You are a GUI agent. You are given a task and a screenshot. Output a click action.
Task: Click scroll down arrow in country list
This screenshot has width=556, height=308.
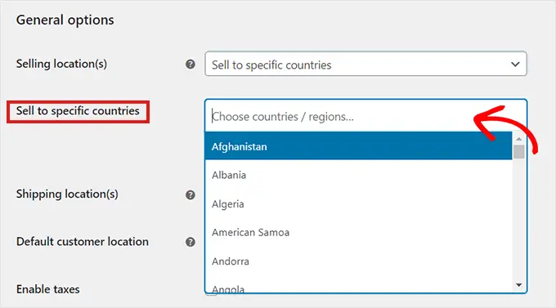coord(518,285)
